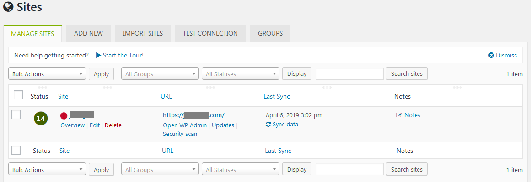Toggle the select-all checkbox in table footer
This screenshot has width=531, height=182.
pos(16,150)
